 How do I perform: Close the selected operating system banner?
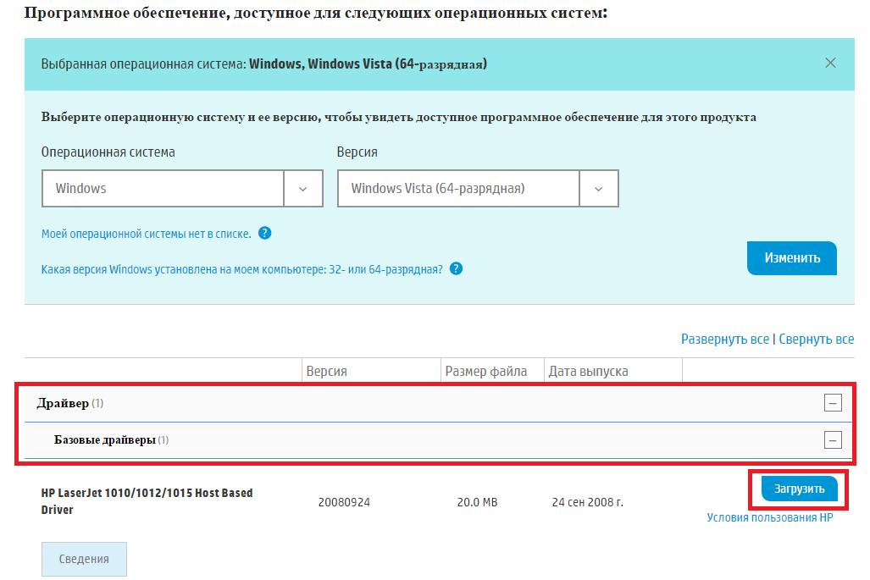830,63
